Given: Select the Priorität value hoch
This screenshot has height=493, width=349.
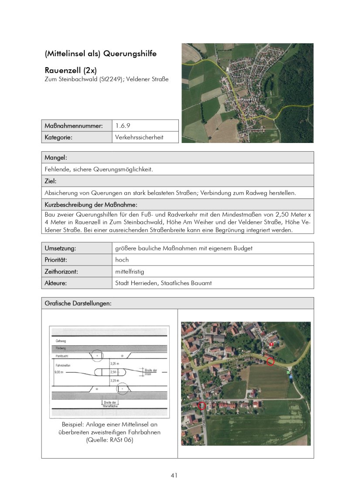Looking at the screenshot, I should click(122, 260).
